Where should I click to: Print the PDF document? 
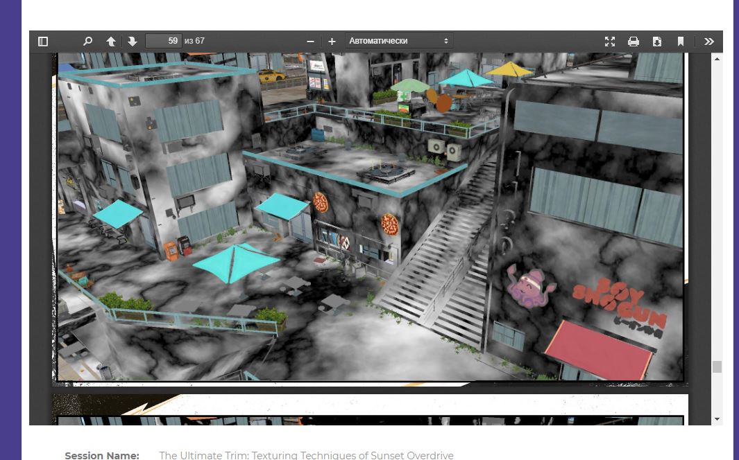(x=634, y=42)
